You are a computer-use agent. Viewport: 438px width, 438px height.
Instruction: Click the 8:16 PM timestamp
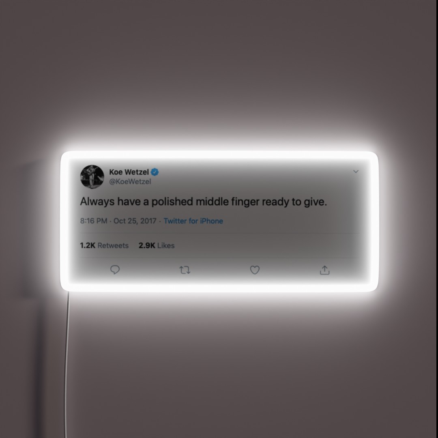click(x=94, y=221)
